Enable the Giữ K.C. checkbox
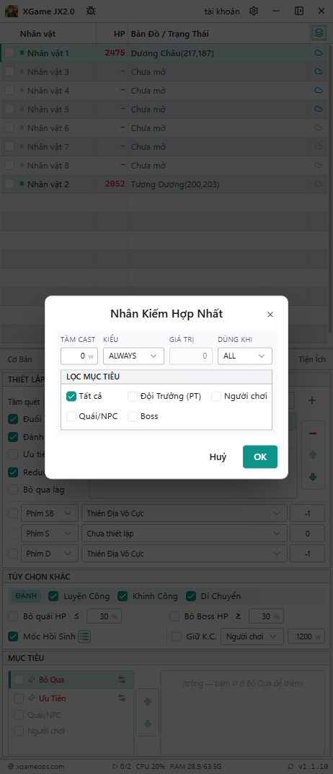Image resolution: width=333 pixels, height=774 pixels. tap(177, 636)
